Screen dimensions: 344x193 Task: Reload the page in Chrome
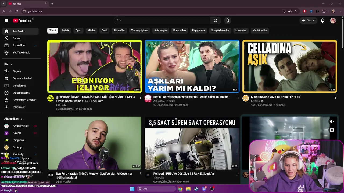point(17,11)
